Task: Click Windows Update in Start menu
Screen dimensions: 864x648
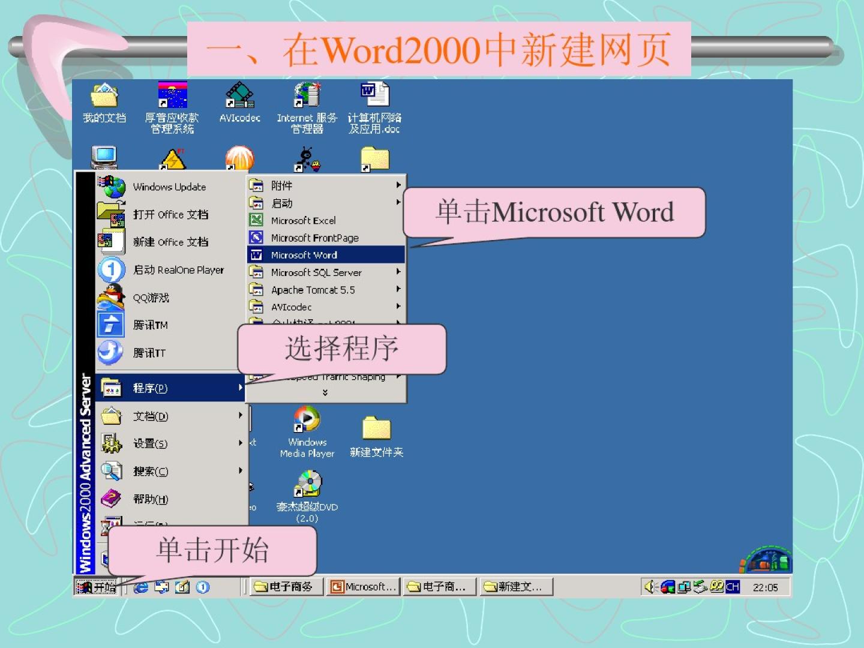Action: [x=169, y=187]
